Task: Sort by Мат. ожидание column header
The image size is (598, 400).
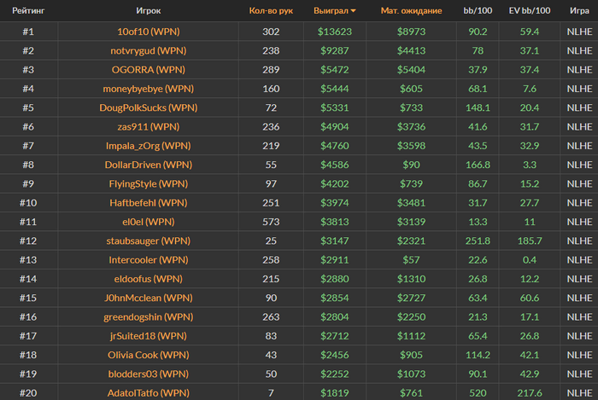Action: tap(411, 10)
